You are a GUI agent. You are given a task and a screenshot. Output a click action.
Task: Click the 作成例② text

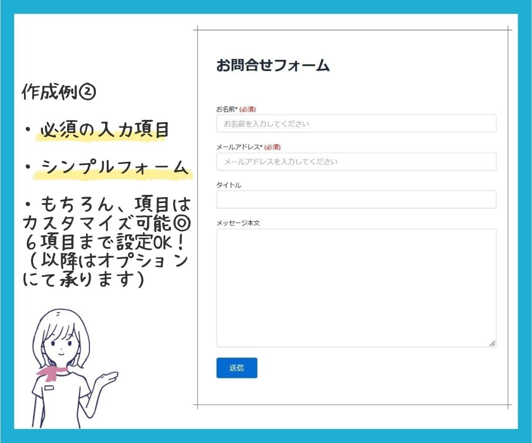59,92
